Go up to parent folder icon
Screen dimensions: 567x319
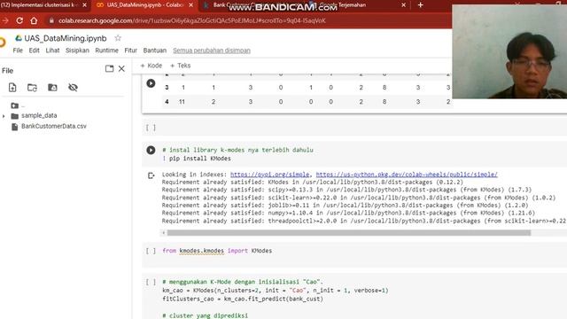pyautogui.click(x=15, y=105)
